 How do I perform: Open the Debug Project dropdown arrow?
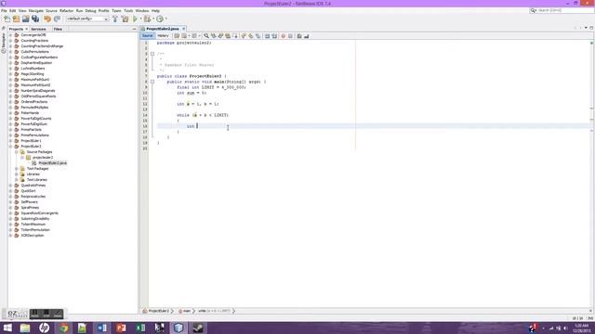click(153, 19)
